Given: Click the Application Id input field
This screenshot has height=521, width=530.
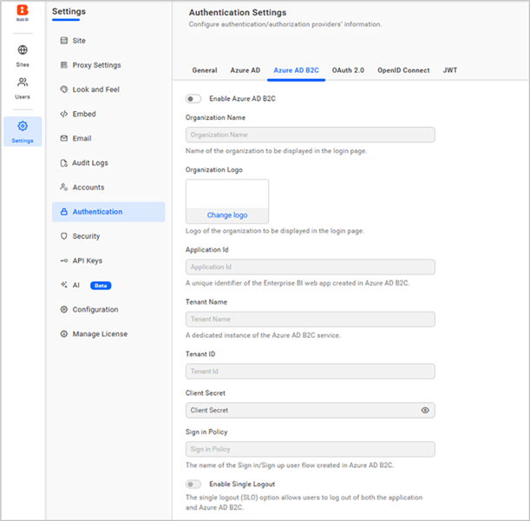Looking at the screenshot, I should 310,267.
